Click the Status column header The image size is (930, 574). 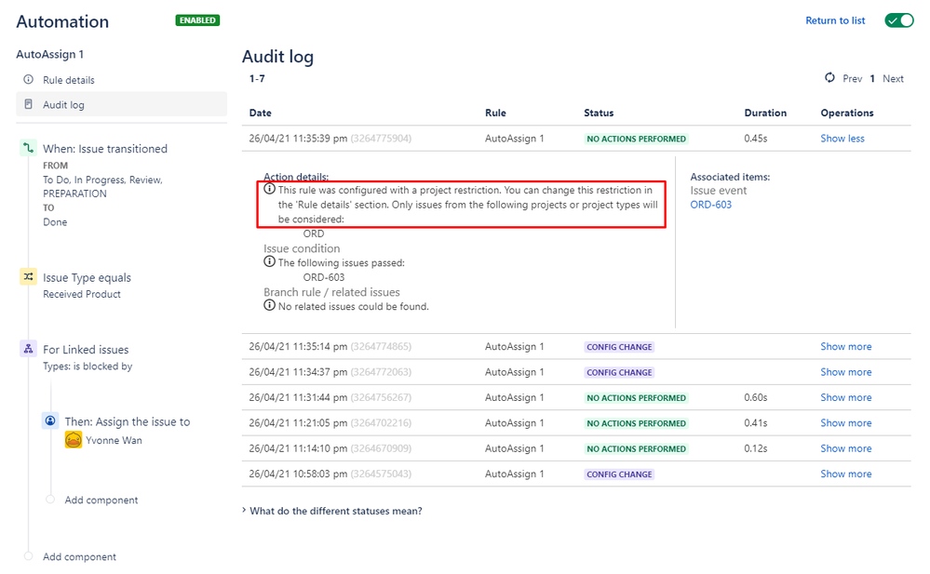[x=599, y=113]
